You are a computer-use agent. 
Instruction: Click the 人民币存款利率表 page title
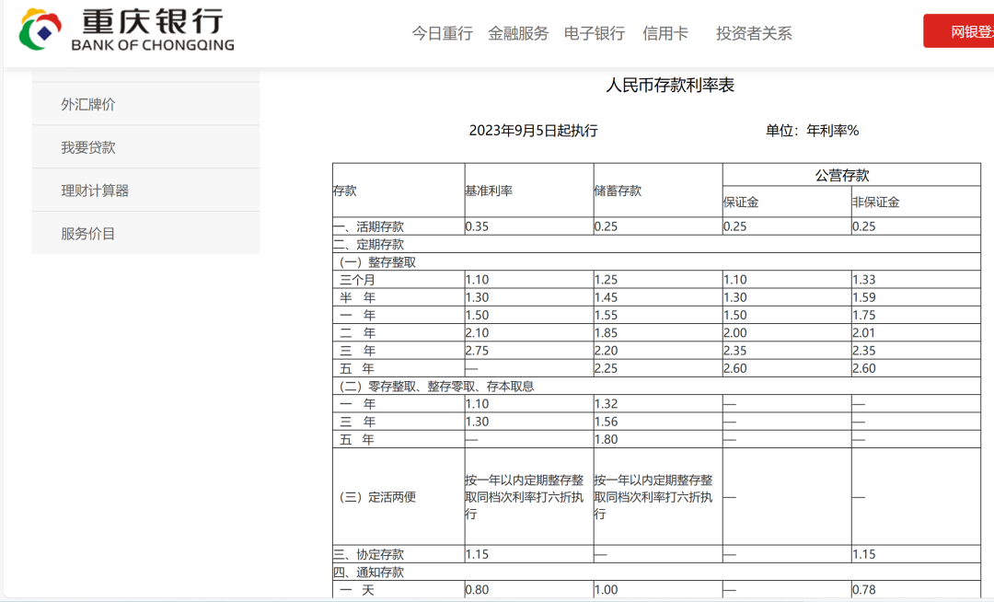pyautogui.click(x=670, y=86)
